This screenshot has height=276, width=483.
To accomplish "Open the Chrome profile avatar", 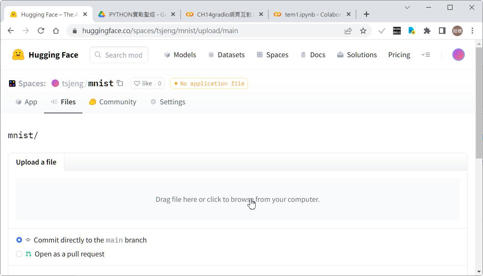I will pyautogui.click(x=457, y=31).
